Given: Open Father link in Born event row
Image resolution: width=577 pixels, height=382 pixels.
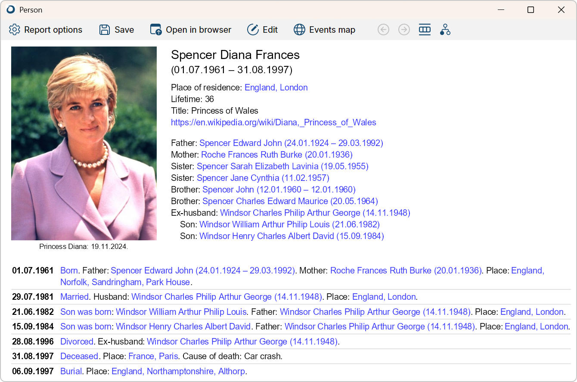Looking at the screenshot, I should [x=203, y=270].
